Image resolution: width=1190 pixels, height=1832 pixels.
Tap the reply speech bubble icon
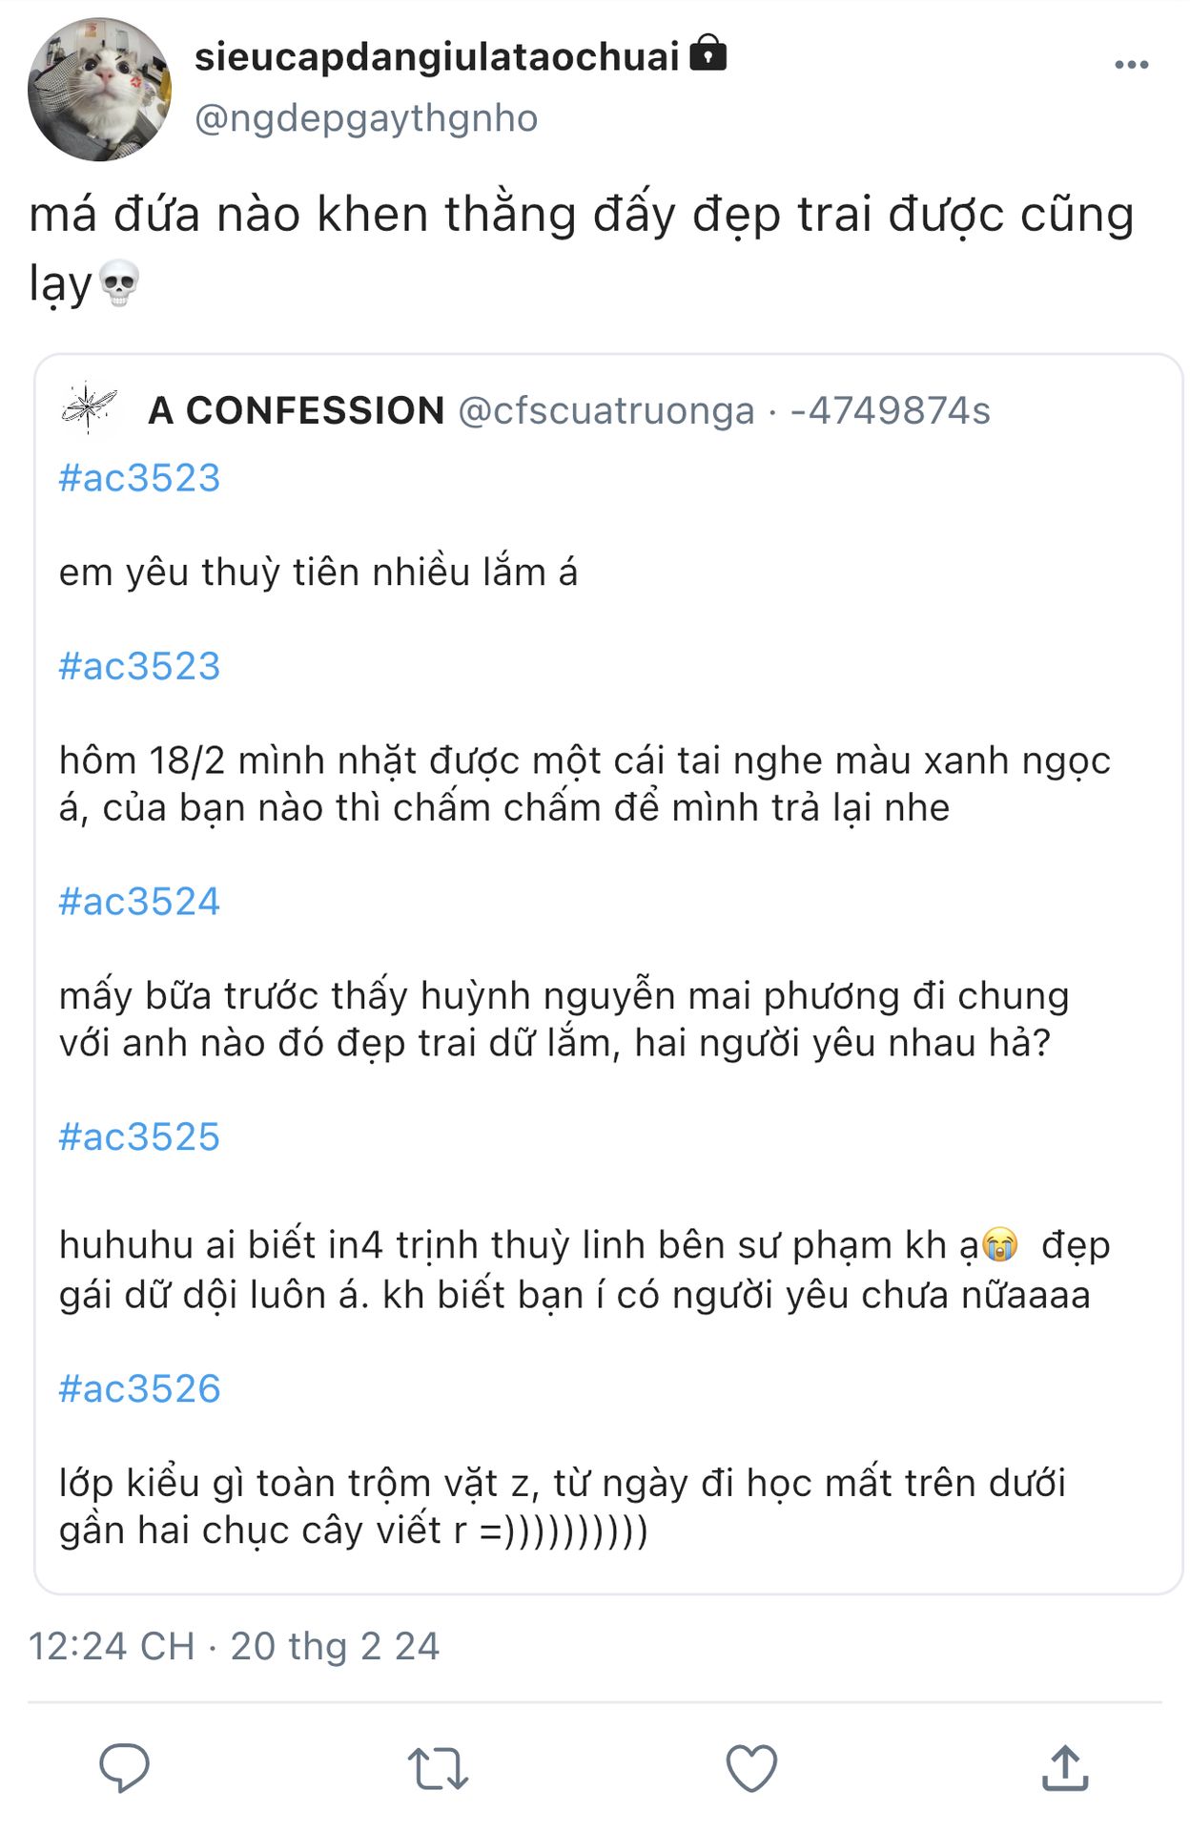point(125,1768)
